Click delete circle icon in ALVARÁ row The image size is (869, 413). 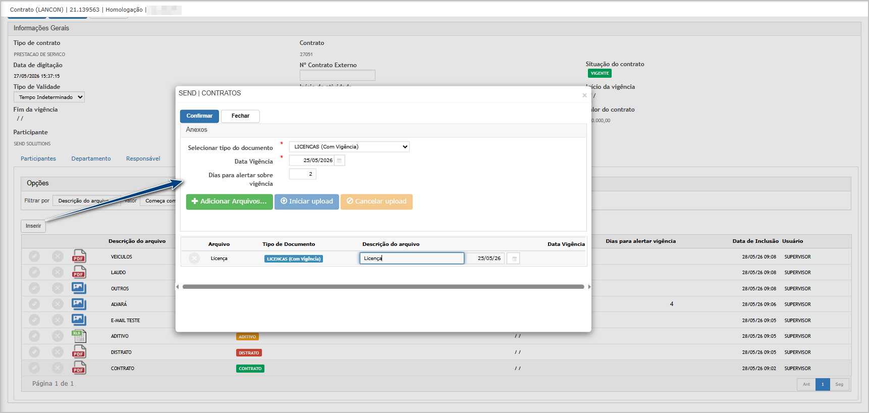[x=58, y=304]
